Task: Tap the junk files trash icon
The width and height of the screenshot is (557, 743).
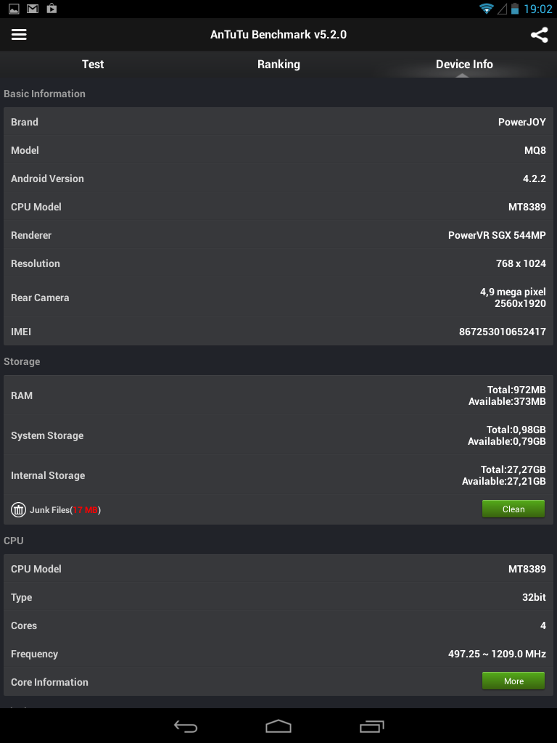Action: coord(19,510)
